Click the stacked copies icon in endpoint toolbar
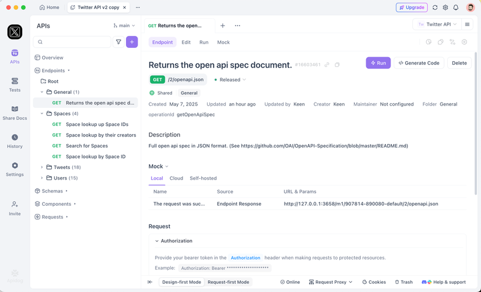Viewport: 481px width, 292px height. pyautogui.click(x=441, y=42)
